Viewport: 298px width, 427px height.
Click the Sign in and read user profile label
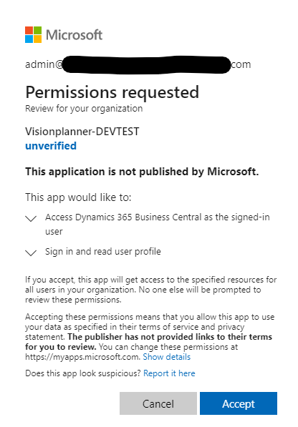(103, 251)
